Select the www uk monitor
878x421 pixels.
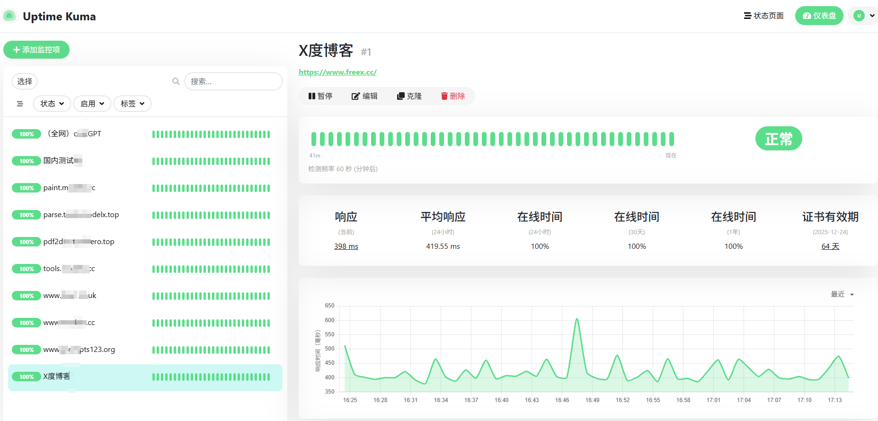(145, 296)
